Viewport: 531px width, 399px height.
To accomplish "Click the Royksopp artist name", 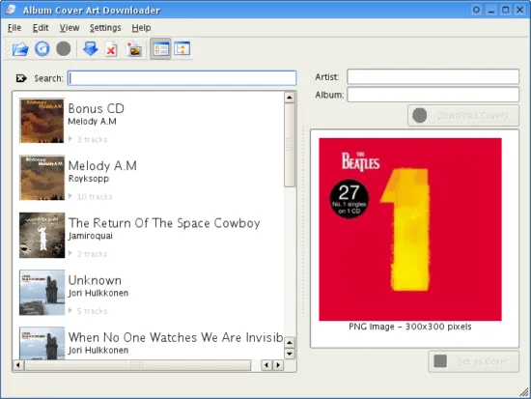I will [89, 179].
